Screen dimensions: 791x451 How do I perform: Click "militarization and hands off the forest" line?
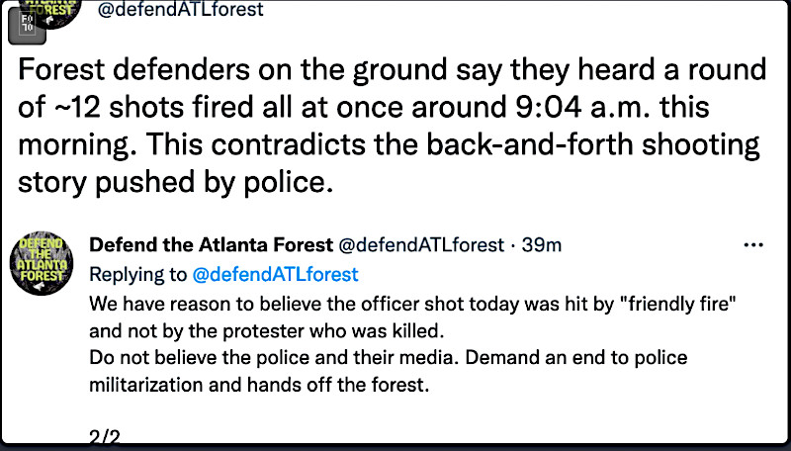coord(259,383)
